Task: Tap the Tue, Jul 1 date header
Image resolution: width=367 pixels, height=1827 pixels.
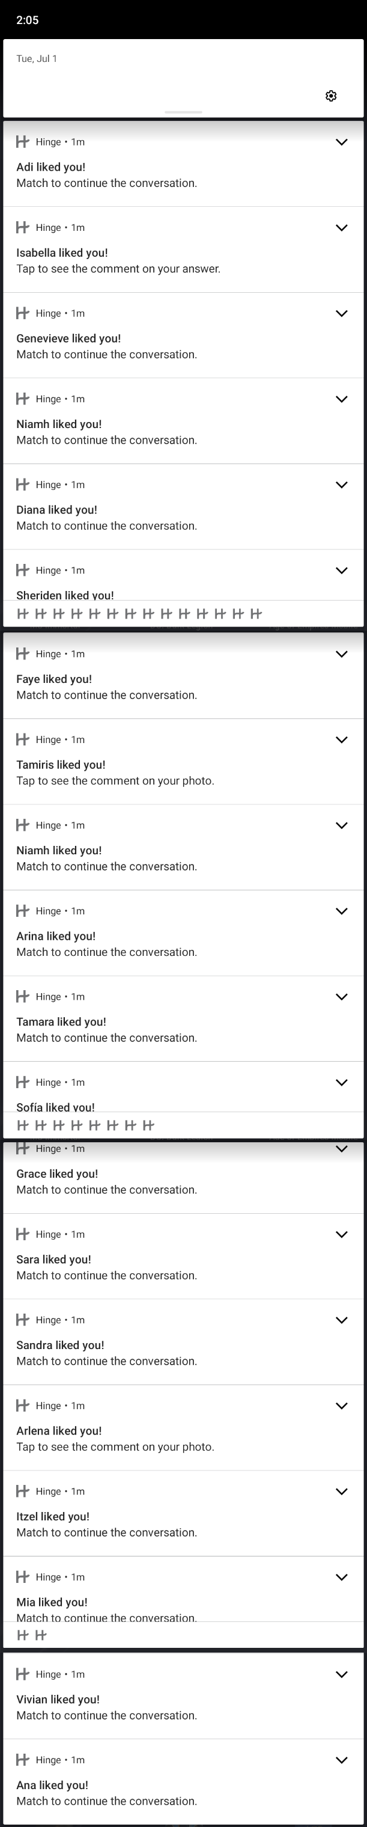Action: (37, 58)
